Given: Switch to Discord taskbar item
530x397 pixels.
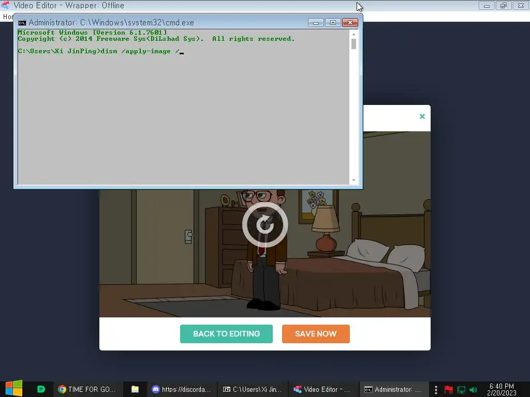Looking at the screenshot, I should (x=182, y=389).
